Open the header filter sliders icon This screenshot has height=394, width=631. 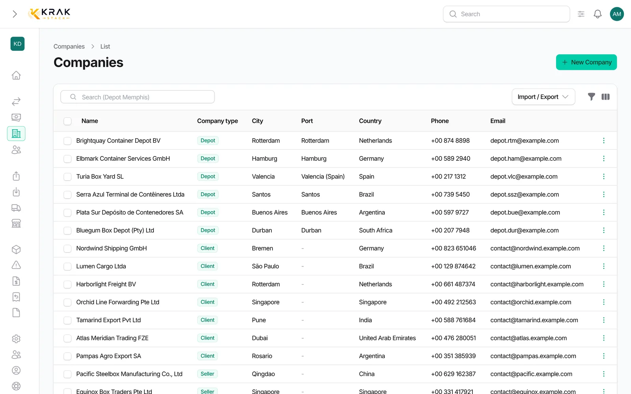tap(581, 14)
